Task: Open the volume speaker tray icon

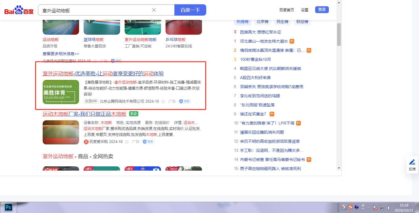Action: [389, 208]
